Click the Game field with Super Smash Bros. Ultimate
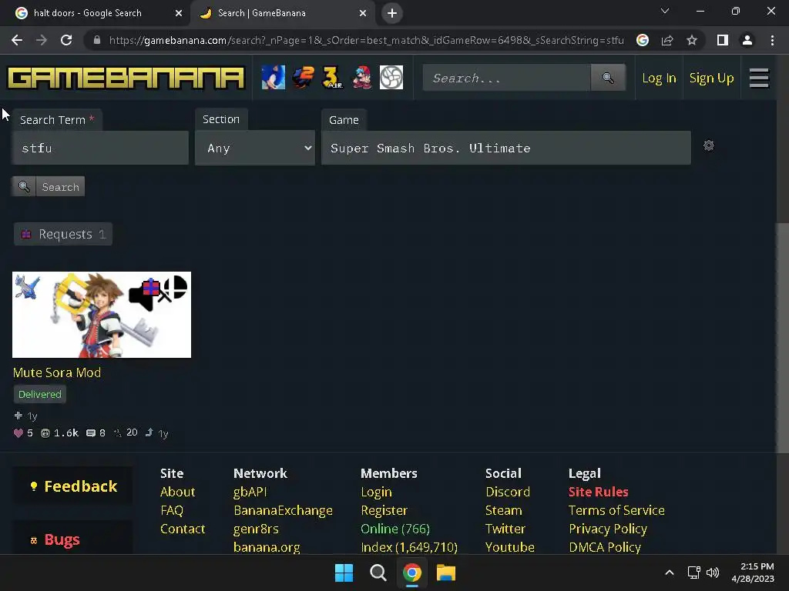789x591 pixels. point(505,148)
